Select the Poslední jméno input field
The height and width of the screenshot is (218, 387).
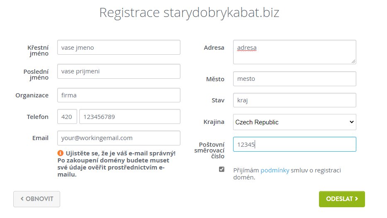(119, 71)
